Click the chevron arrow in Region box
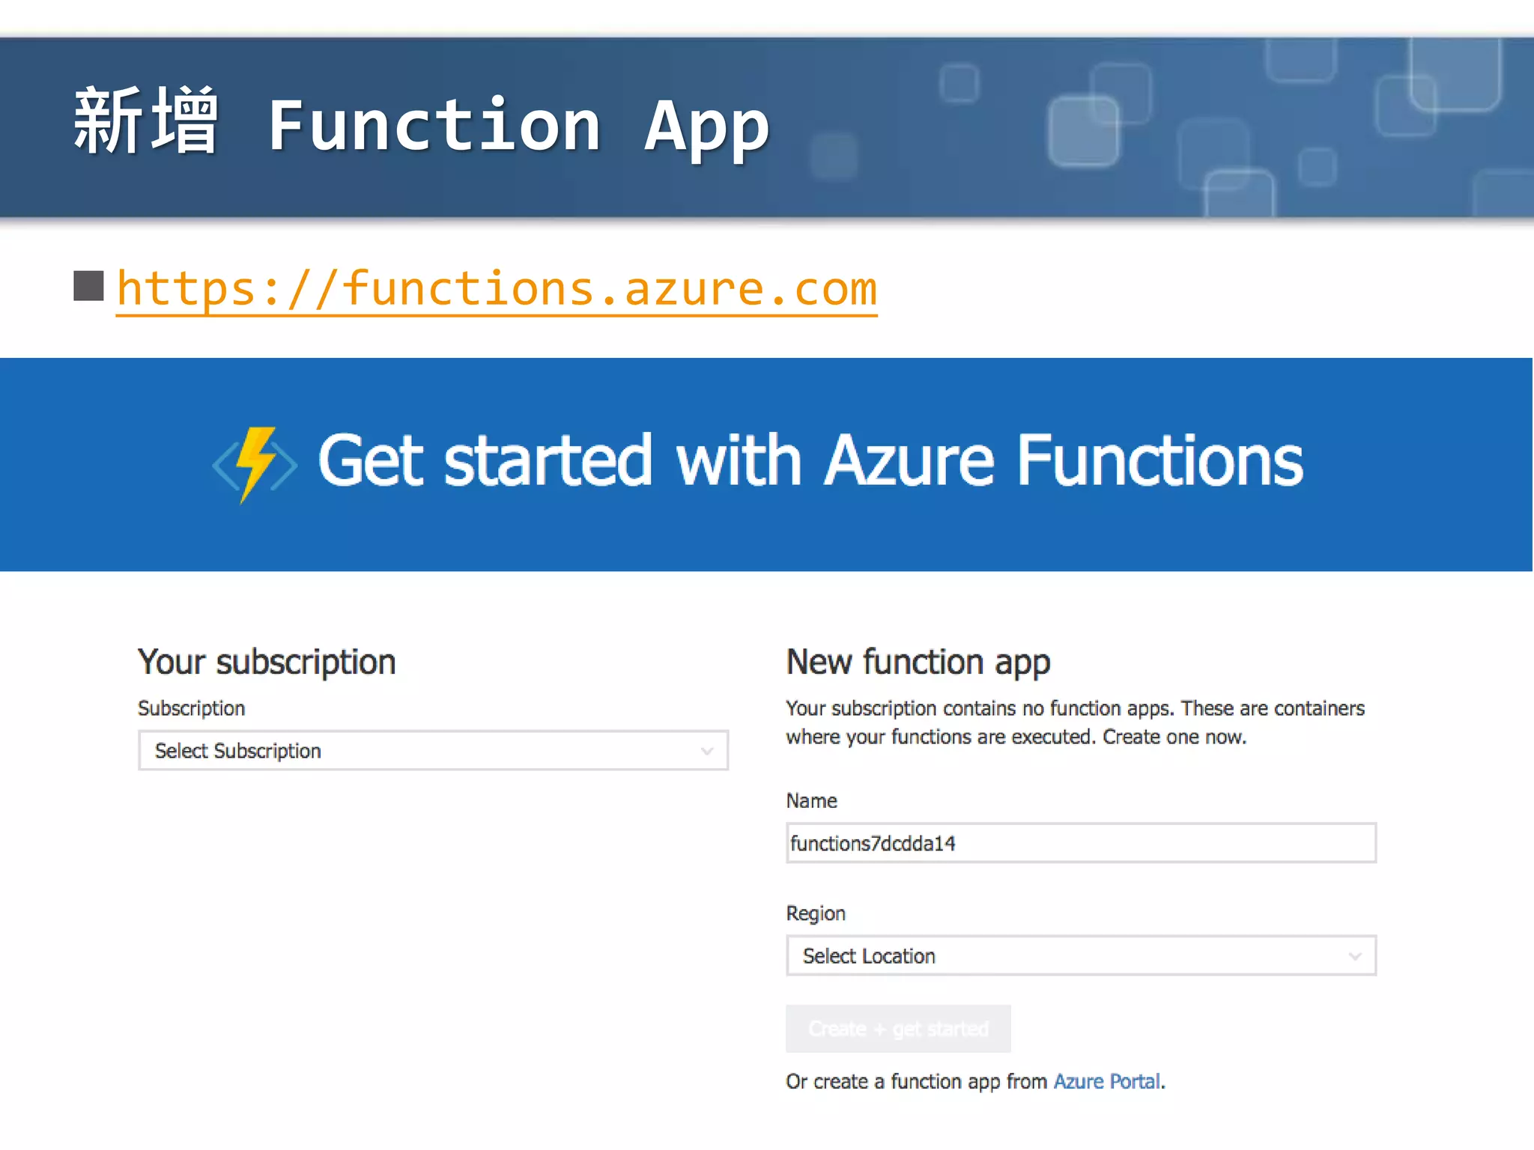This screenshot has height=1150, width=1534. click(x=1354, y=956)
